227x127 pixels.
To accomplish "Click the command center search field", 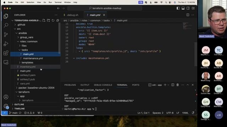I will [105, 8].
